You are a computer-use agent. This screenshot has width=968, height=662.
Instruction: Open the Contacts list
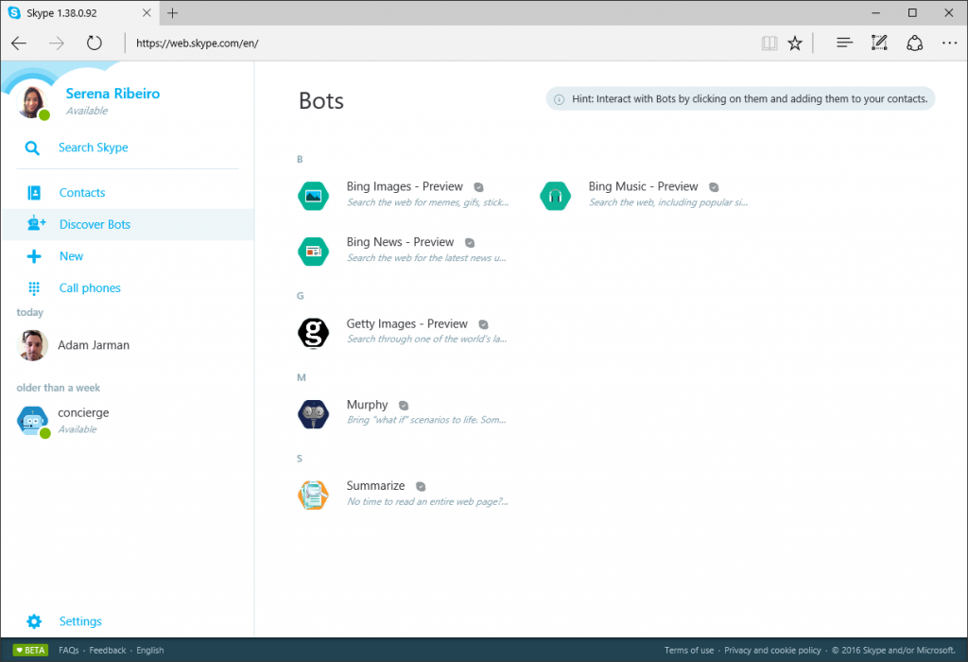coord(82,193)
